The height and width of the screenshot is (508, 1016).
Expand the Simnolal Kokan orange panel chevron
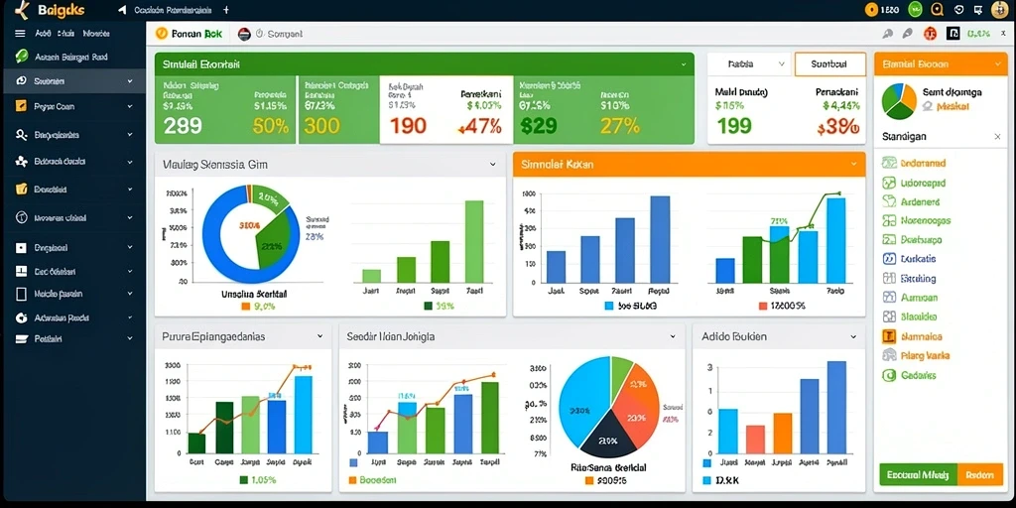853,165
